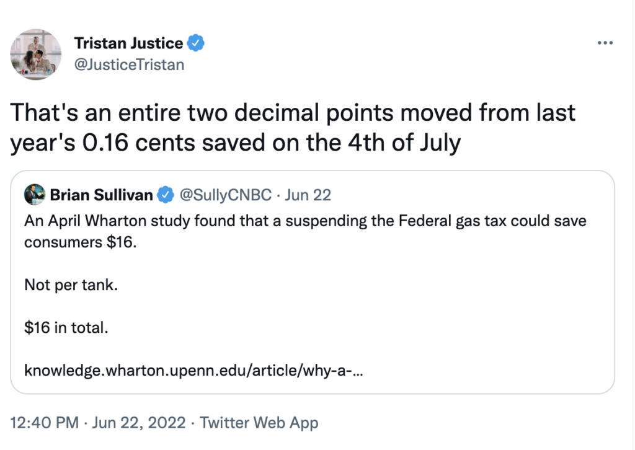Click the 12:40 PM timestamp
Viewport: 635px width, 450px height.
click(45, 423)
